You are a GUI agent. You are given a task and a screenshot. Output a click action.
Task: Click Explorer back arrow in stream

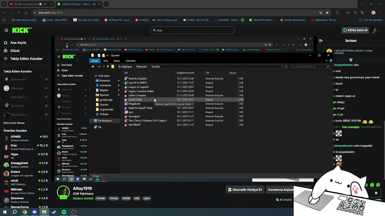[93, 67]
